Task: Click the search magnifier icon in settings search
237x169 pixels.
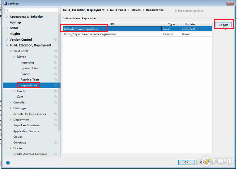Action: (x=7, y=10)
